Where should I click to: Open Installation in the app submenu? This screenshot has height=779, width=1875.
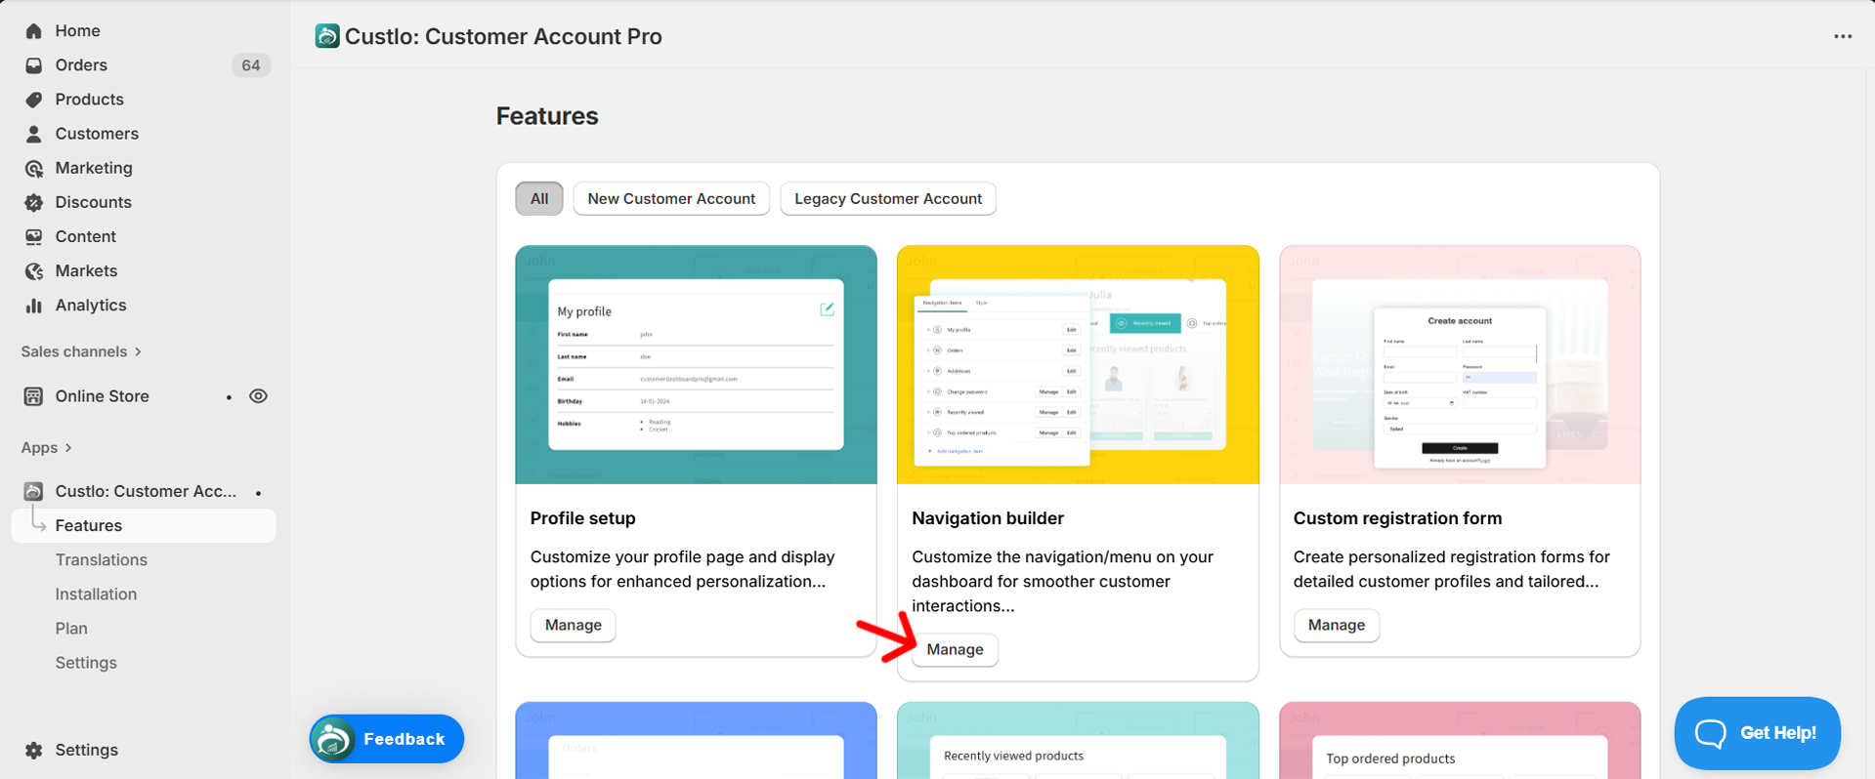tap(96, 594)
